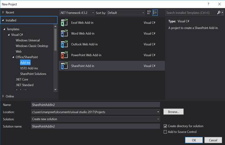Select the SharePoint Add-in text label
Screen dimensions: 225x145
coord(83,66)
